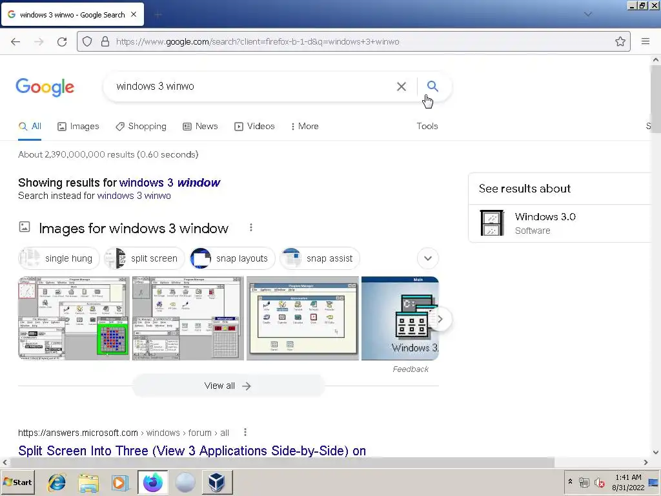Screen dimensions: 661x496
Task: Launch Internet Explorer from the taskbar
Action: point(57,482)
